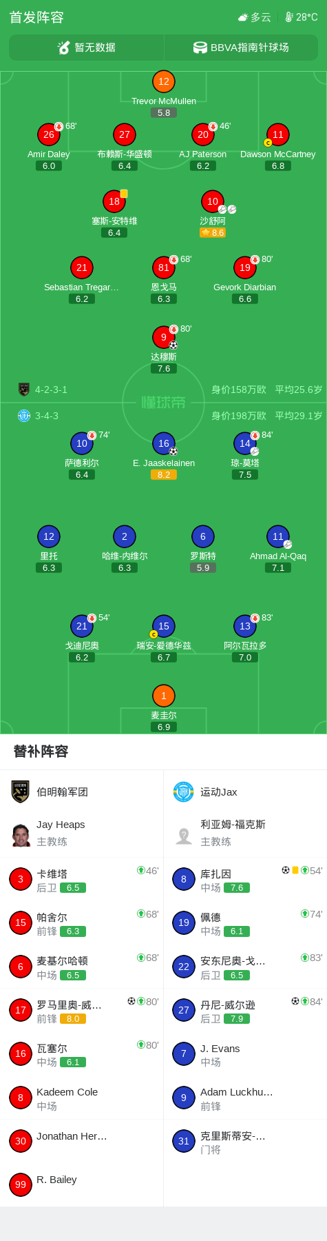
Task: Open substitute 丹尼-威尔逊 number 27 row
Action: coord(245,1010)
